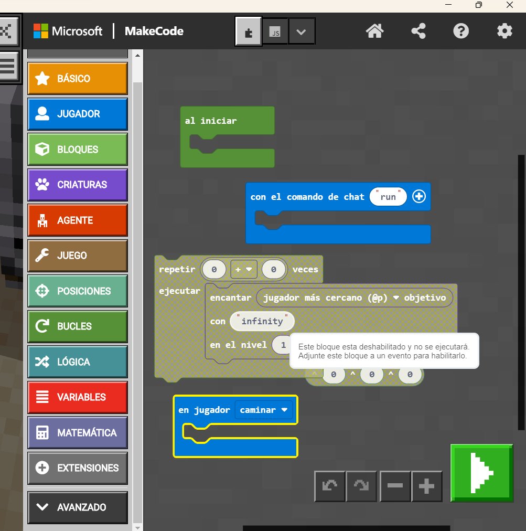Open the Help question mark icon
The height and width of the screenshot is (531, 526).
[x=461, y=31]
